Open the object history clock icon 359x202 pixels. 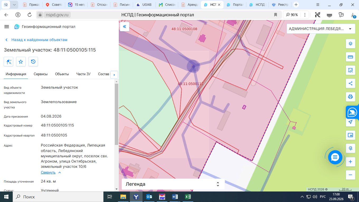click(x=33, y=62)
